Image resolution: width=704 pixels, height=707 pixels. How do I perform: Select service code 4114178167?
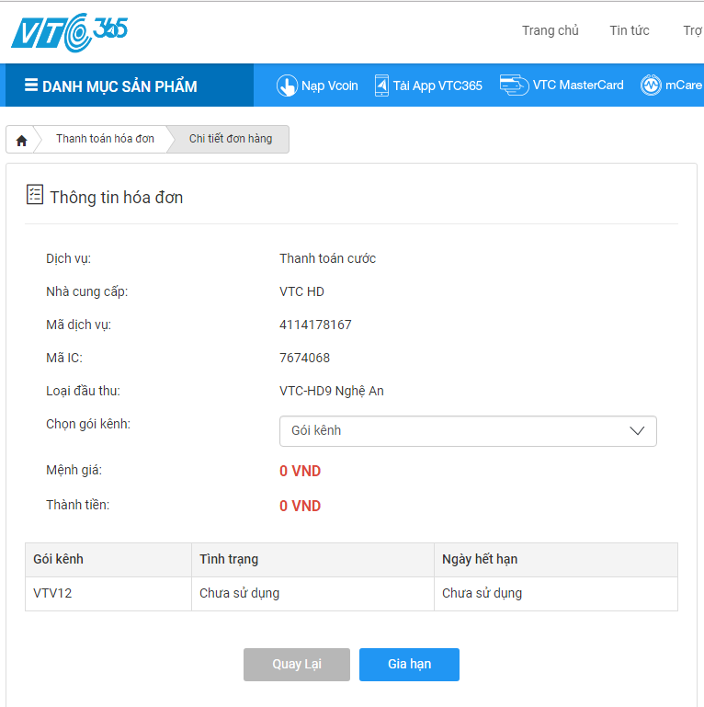point(315,325)
